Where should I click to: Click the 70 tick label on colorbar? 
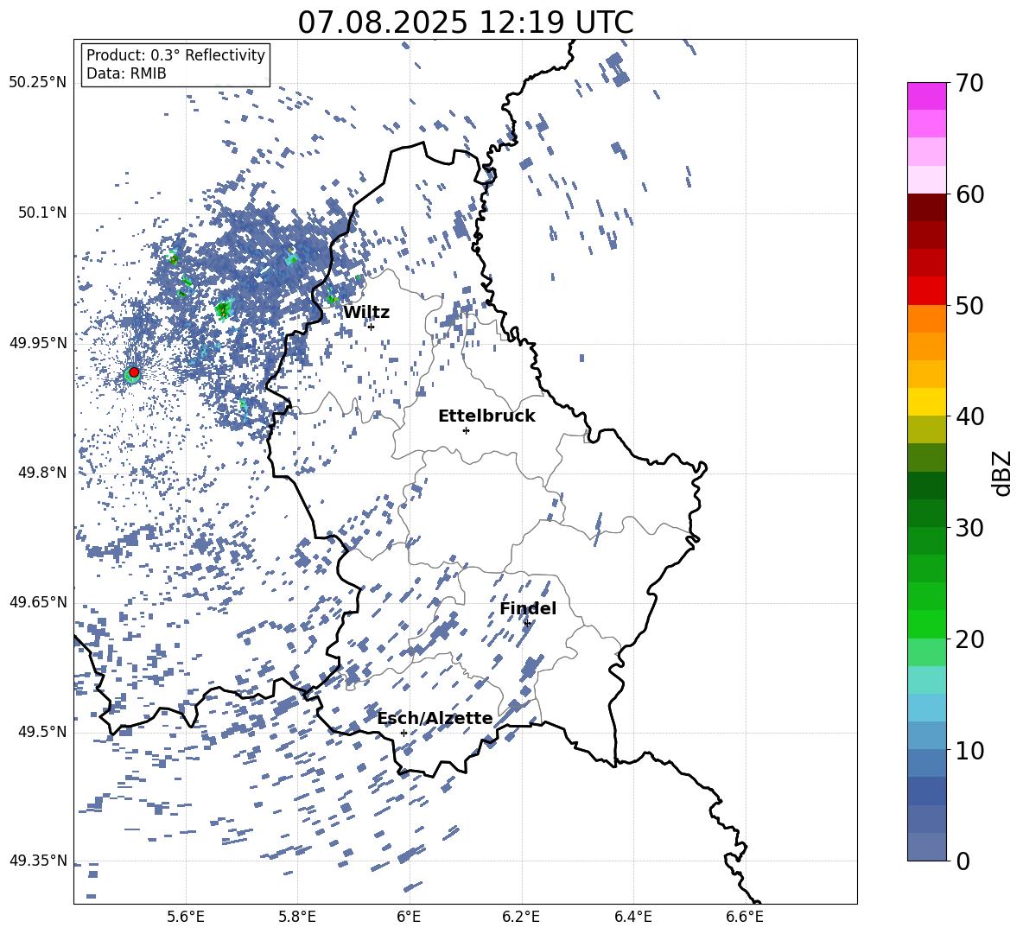point(970,83)
